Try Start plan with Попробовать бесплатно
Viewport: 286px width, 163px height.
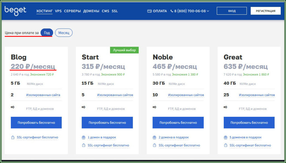point(107,123)
